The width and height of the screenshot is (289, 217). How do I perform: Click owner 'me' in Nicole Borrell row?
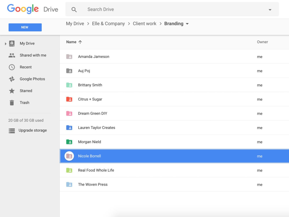(260, 156)
